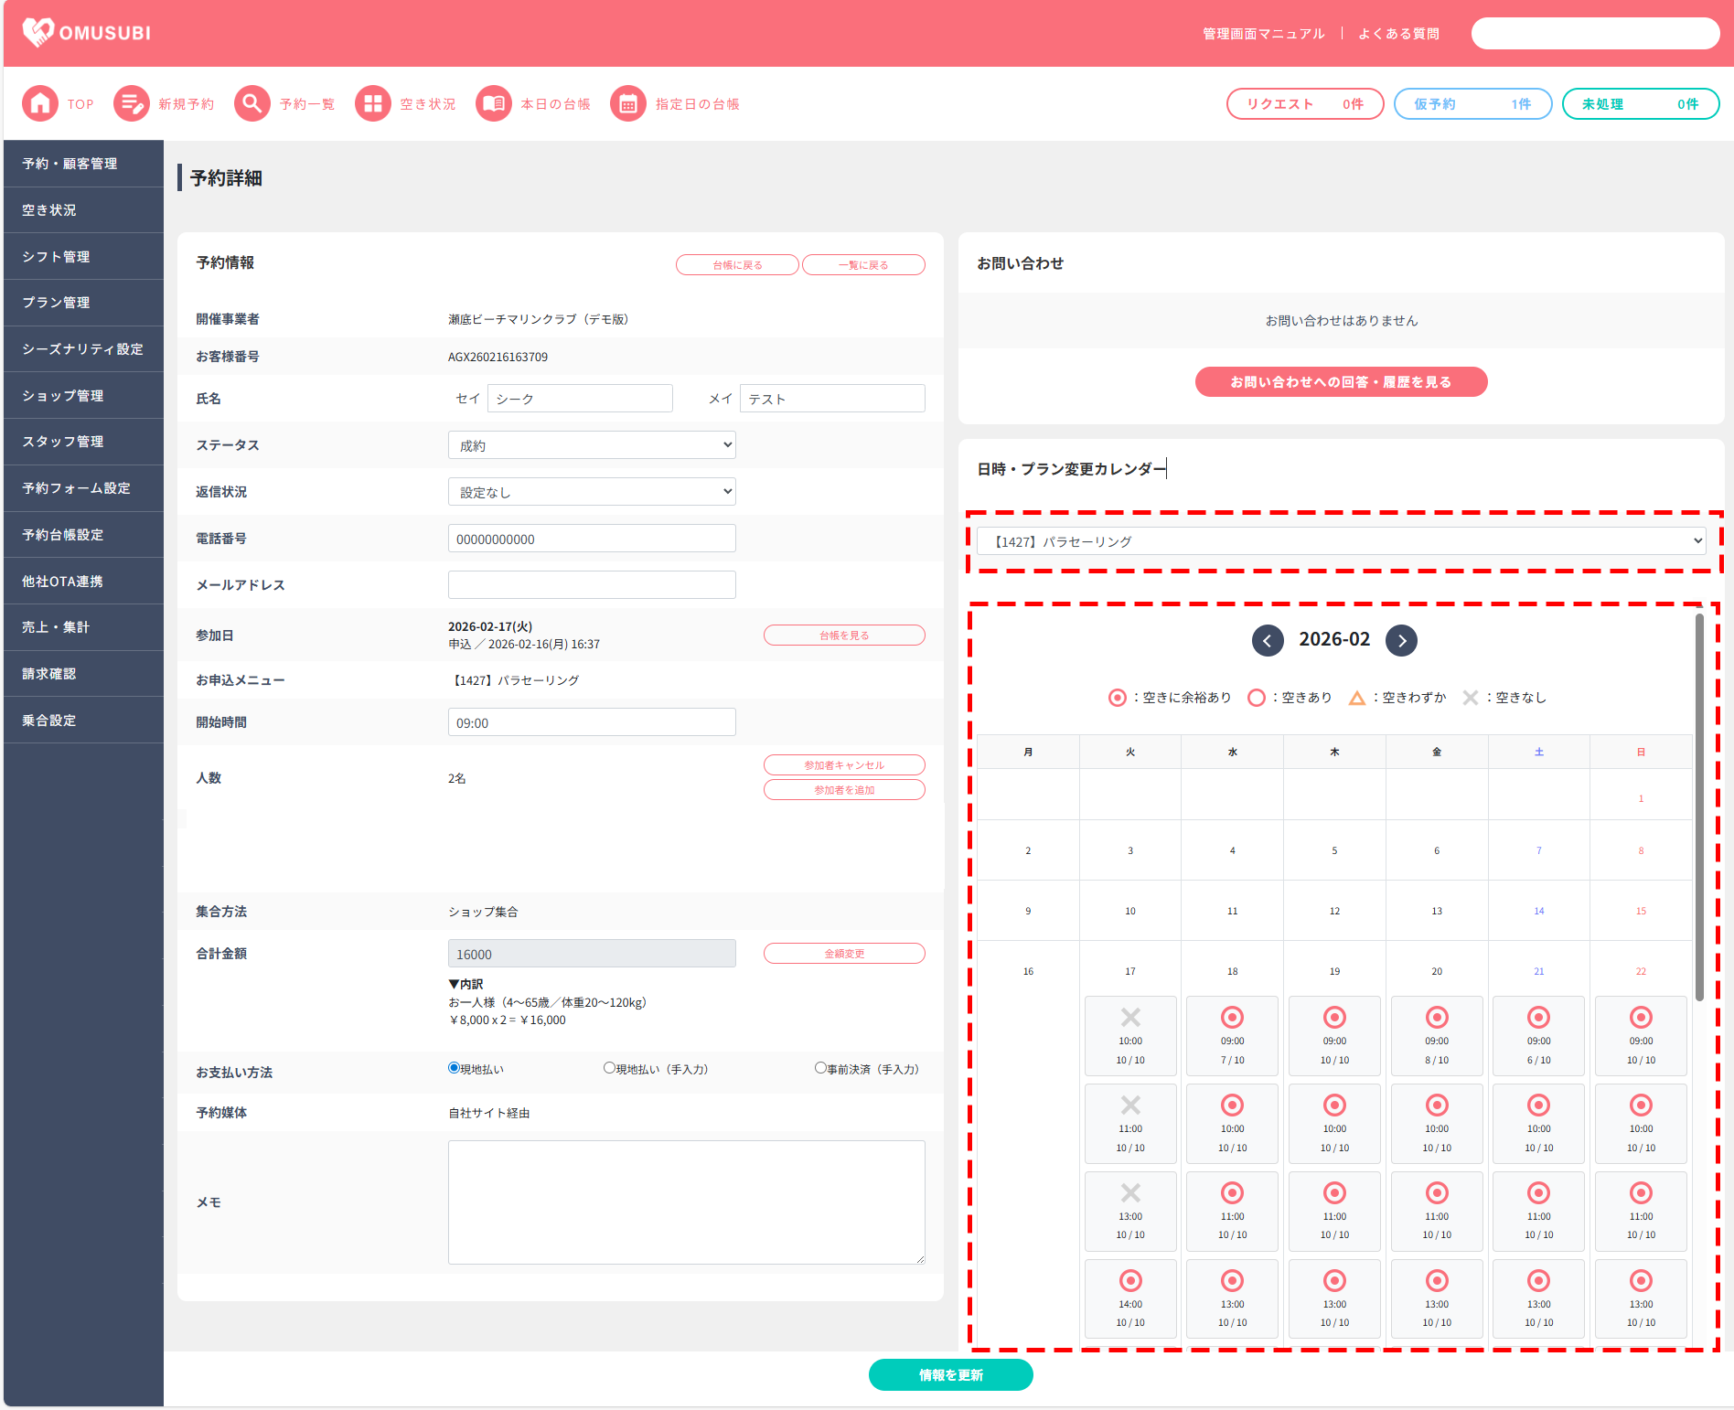Click the calendar panel vertical scrollbar
The image size is (1734, 1410).
(x=1699, y=805)
